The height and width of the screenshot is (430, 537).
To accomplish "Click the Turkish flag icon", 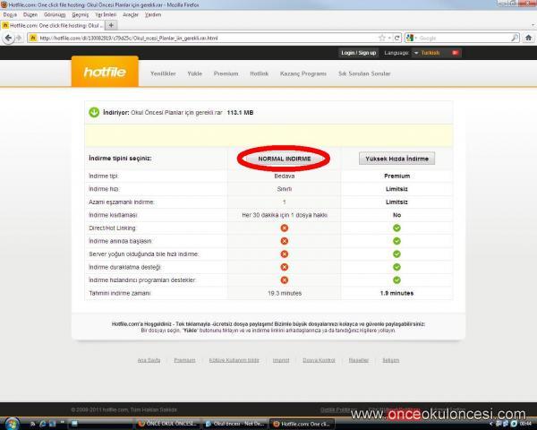I will point(455,53).
